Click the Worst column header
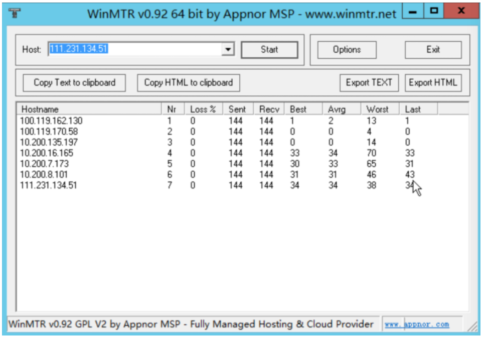This screenshot has height=338, width=483. click(380, 109)
